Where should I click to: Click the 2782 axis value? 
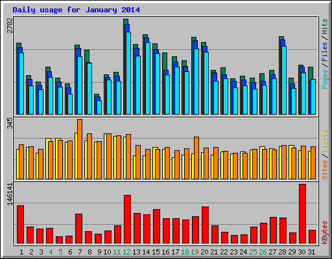(x=10, y=25)
